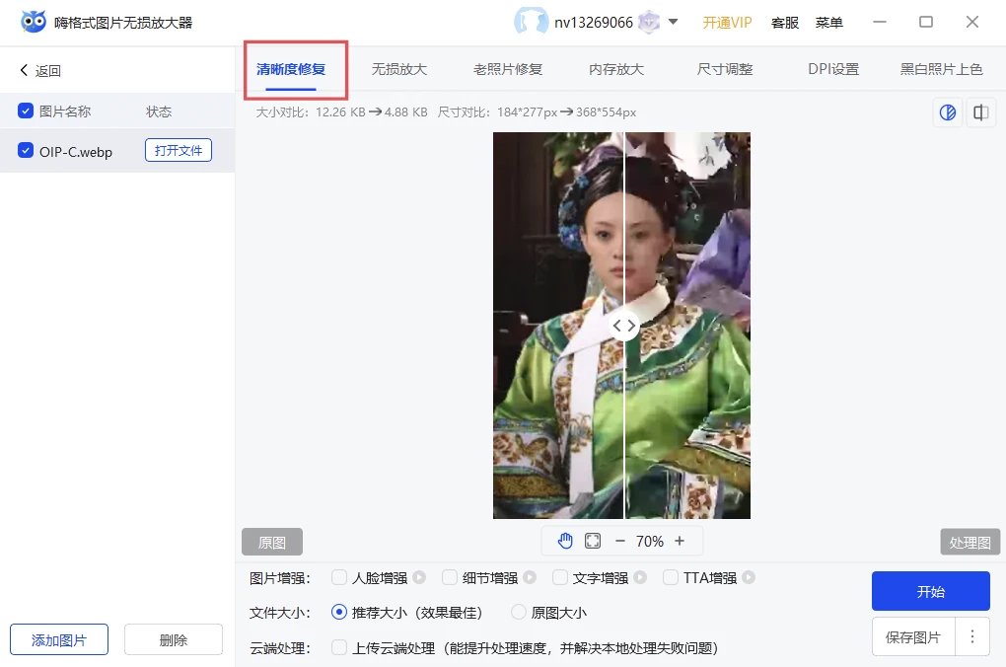Switch to the 无损放大 tab
This screenshot has height=667, width=1006.
coord(398,69)
